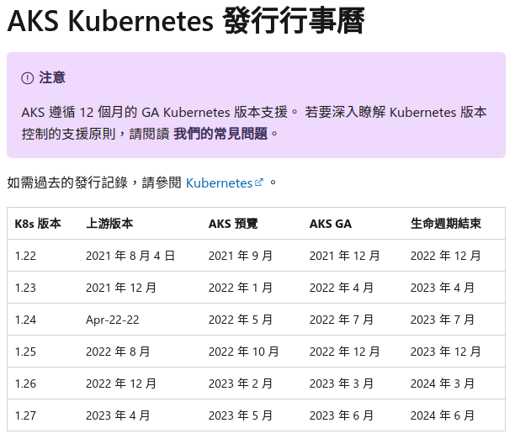Click end of life cell 2022 年 12 月 for 1.22
Viewport: 515px width, 439px height.
coord(446,256)
